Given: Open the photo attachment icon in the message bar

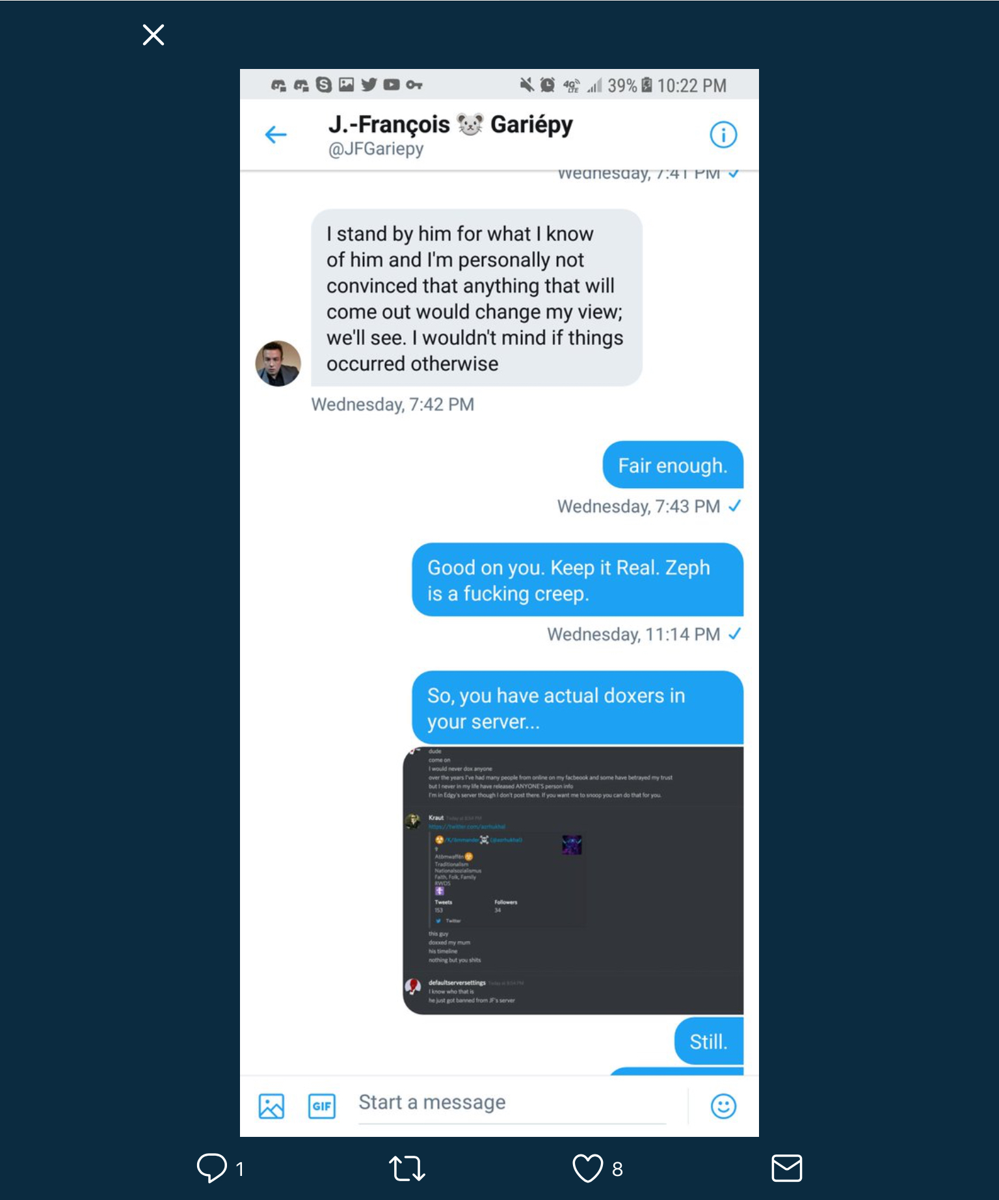Looking at the screenshot, I should tap(271, 1106).
